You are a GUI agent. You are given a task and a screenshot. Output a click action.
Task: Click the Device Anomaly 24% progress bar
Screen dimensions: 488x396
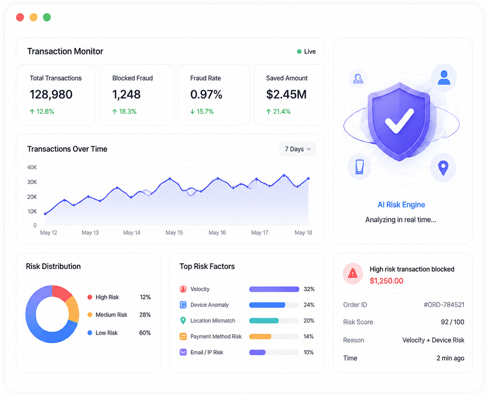(274, 305)
